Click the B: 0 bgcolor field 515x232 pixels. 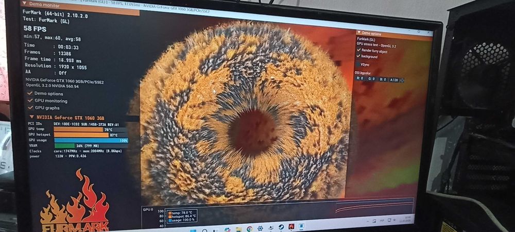383,79
